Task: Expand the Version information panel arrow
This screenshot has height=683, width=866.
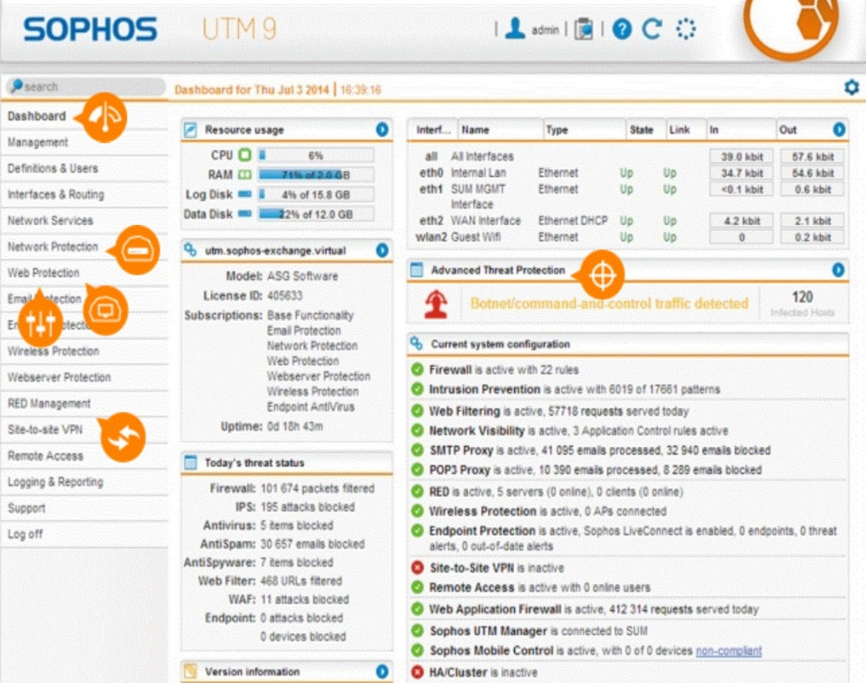Action: pyautogui.click(x=382, y=672)
